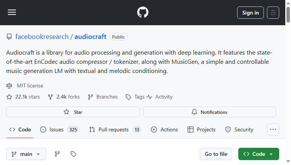Click Go to file button
This screenshot has height=165, width=291.
pyautogui.click(x=216, y=154)
